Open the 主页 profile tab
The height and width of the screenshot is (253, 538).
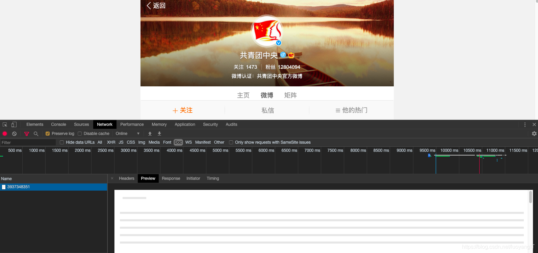click(x=243, y=95)
